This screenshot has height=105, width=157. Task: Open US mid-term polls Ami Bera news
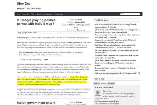pos(117,31)
